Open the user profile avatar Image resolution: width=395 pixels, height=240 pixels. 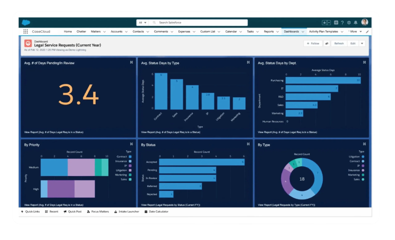[x=364, y=22]
